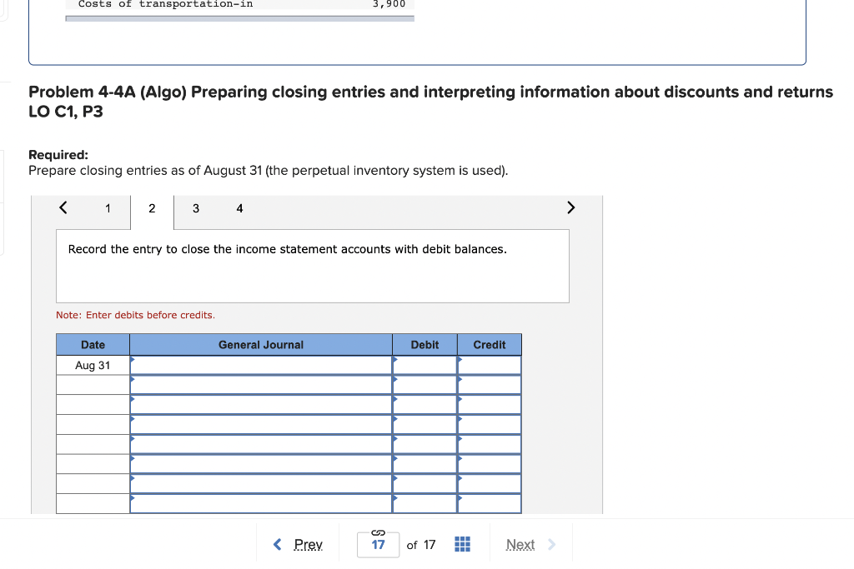The height and width of the screenshot is (569, 854).
Task: Click the Prev left chevron icon
Action: click(x=277, y=544)
